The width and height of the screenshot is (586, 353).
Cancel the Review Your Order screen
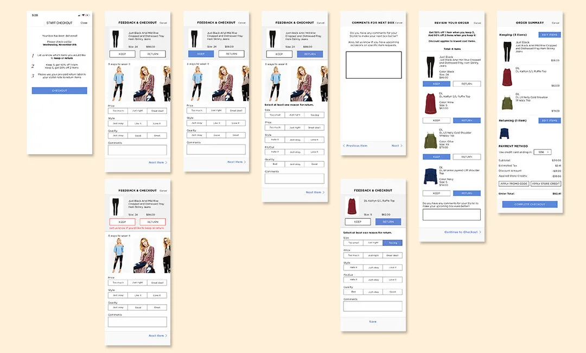(477, 23)
